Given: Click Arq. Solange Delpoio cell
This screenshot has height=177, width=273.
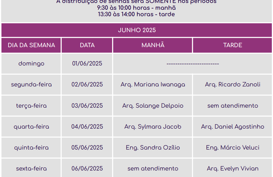Looking at the screenshot, I should click(153, 106).
